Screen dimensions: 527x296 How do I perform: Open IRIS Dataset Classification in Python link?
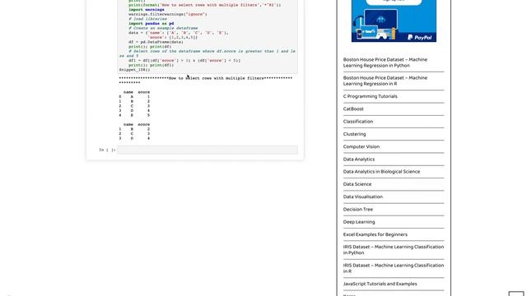[x=394, y=250]
